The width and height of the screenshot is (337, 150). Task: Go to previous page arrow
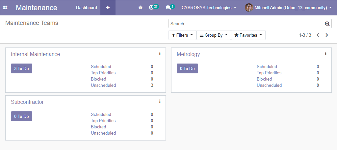pyautogui.click(x=318, y=35)
